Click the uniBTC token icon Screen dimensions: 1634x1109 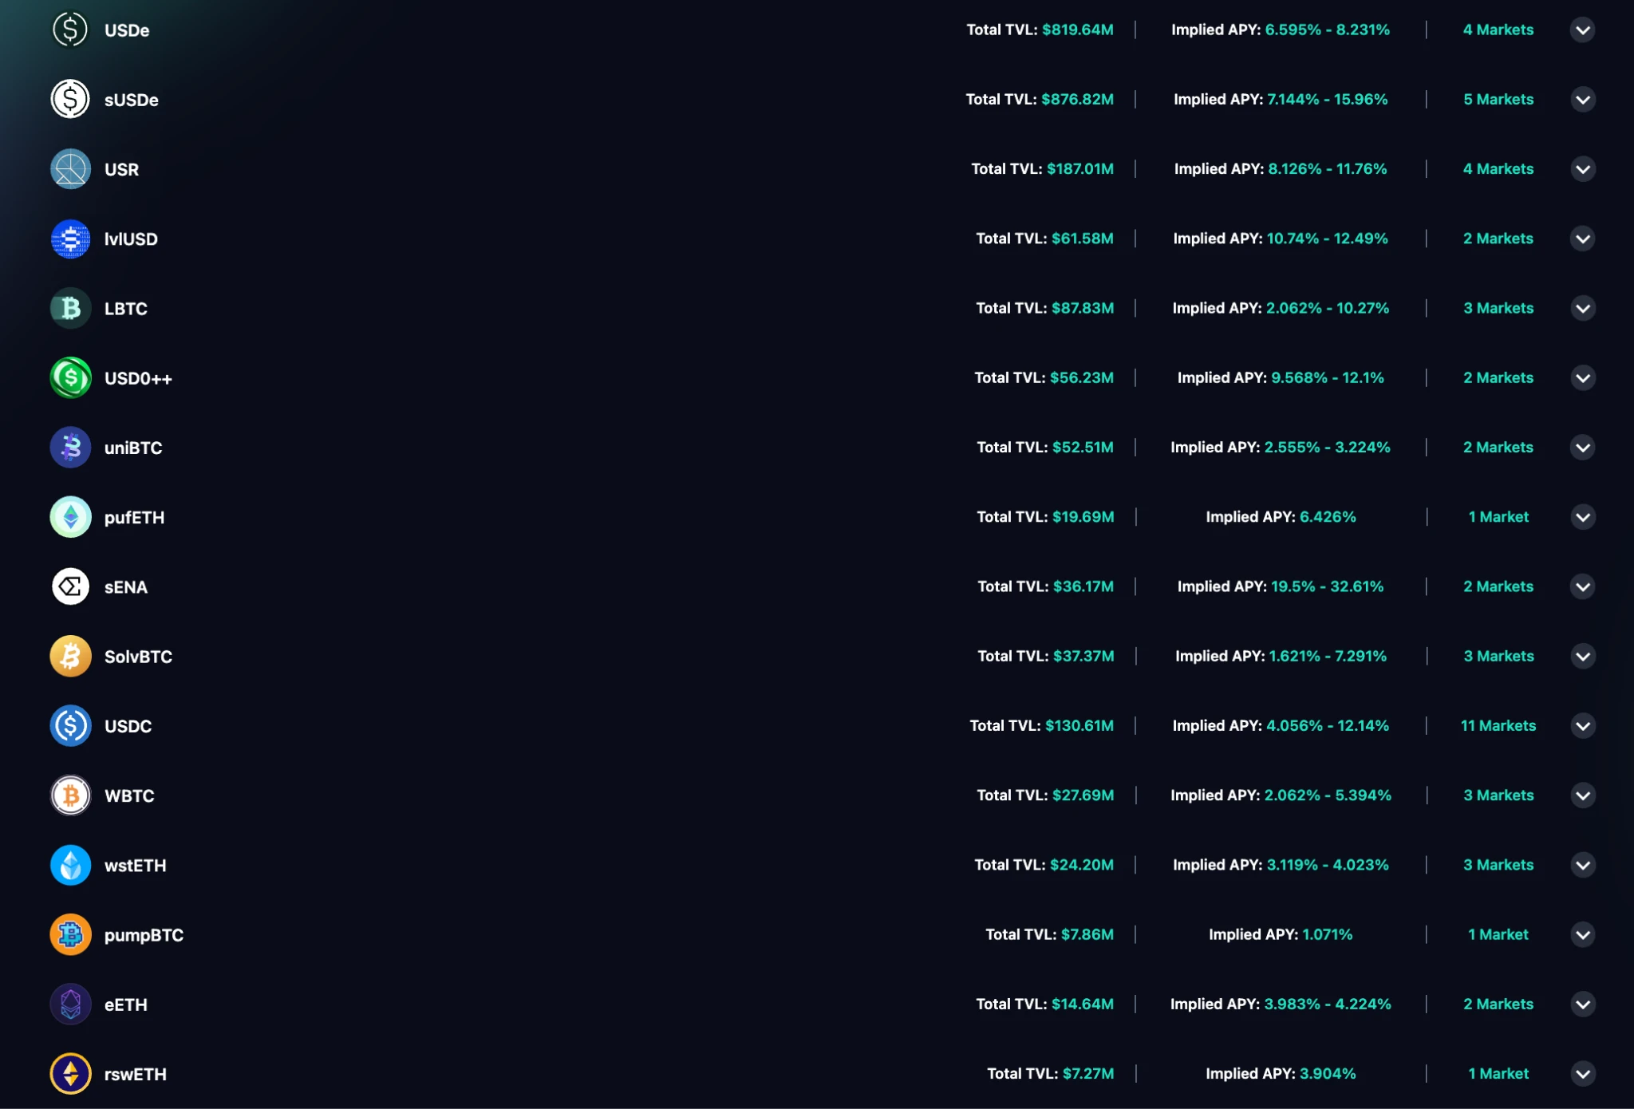coord(70,448)
